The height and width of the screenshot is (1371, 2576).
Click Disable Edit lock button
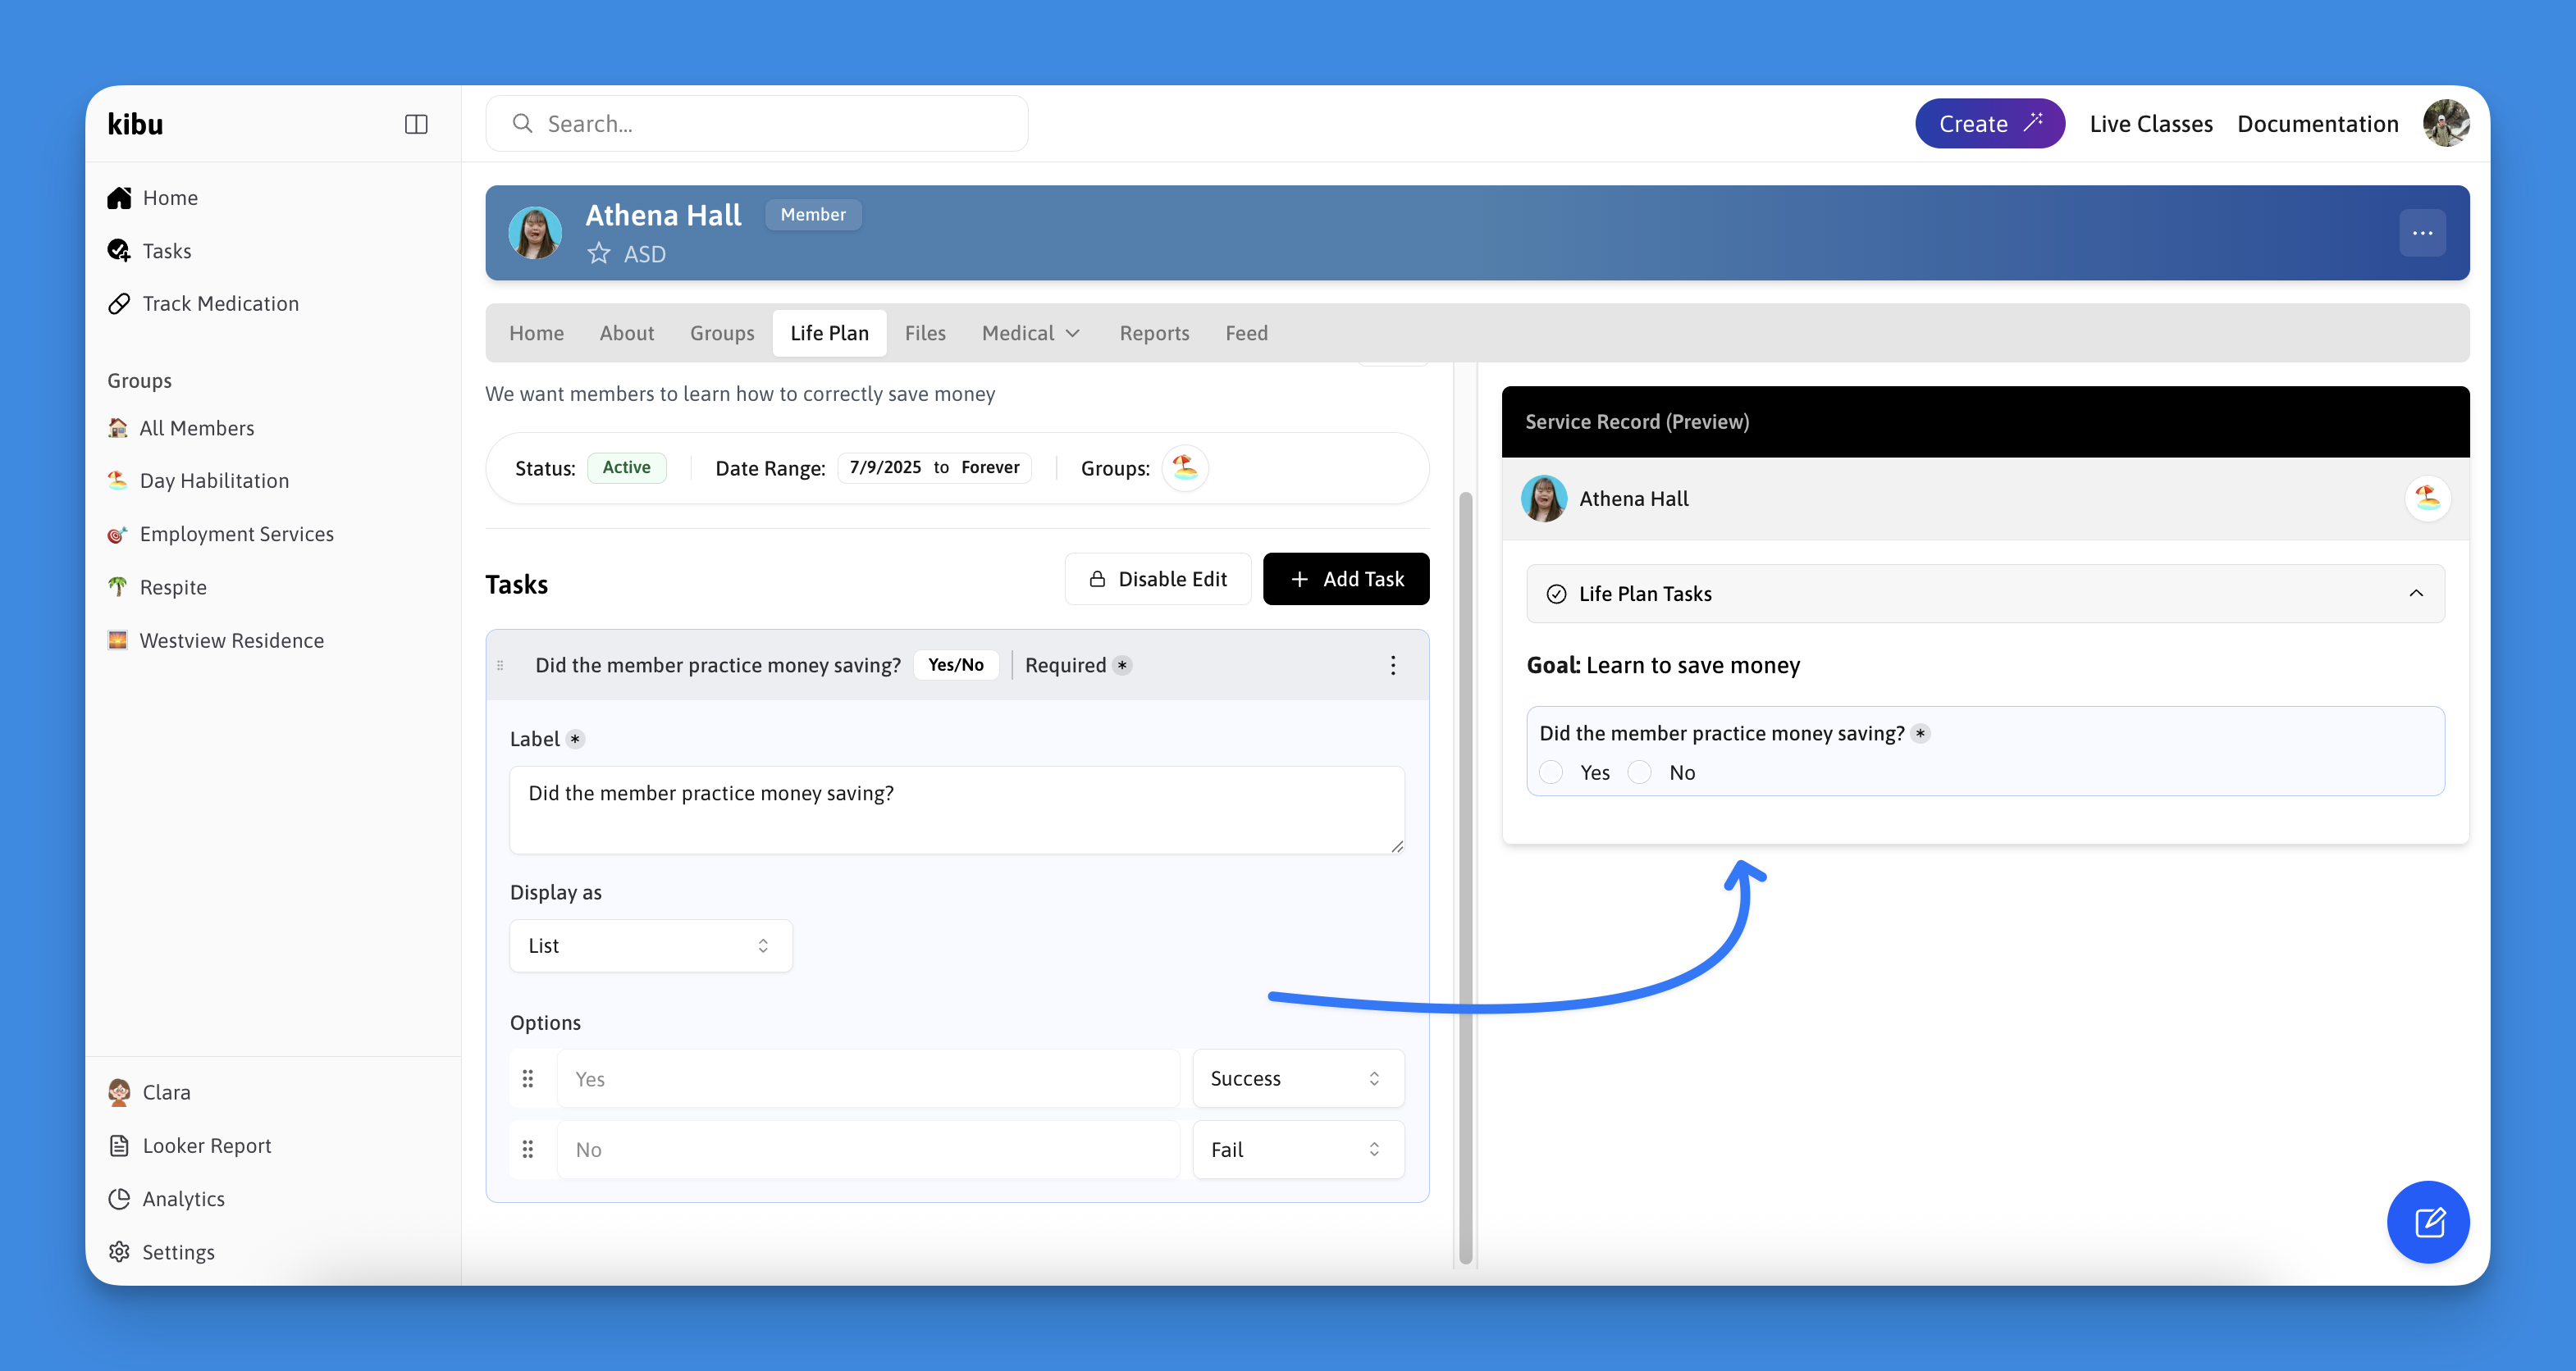pos(1157,579)
